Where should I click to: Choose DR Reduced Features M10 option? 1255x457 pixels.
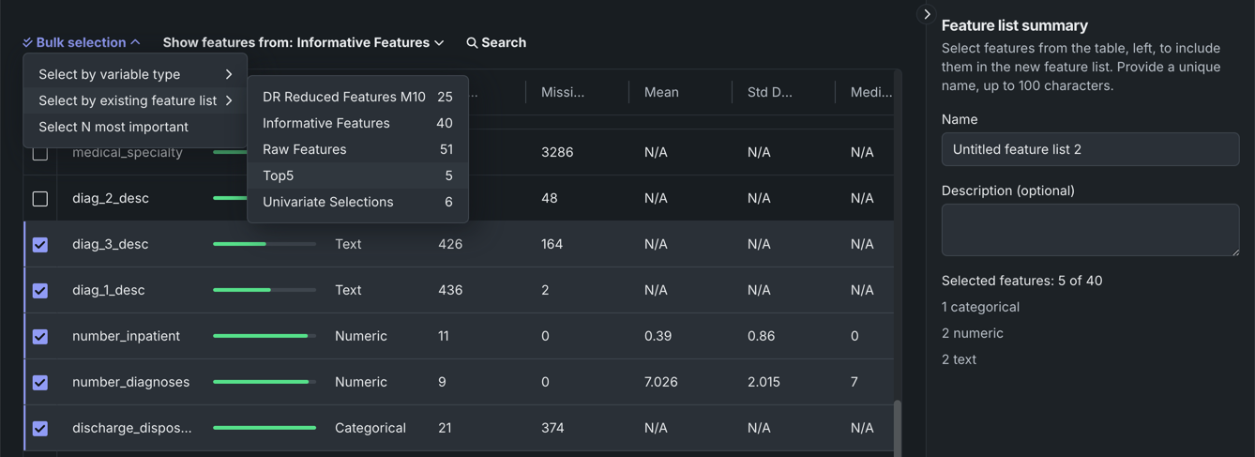point(357,97)
